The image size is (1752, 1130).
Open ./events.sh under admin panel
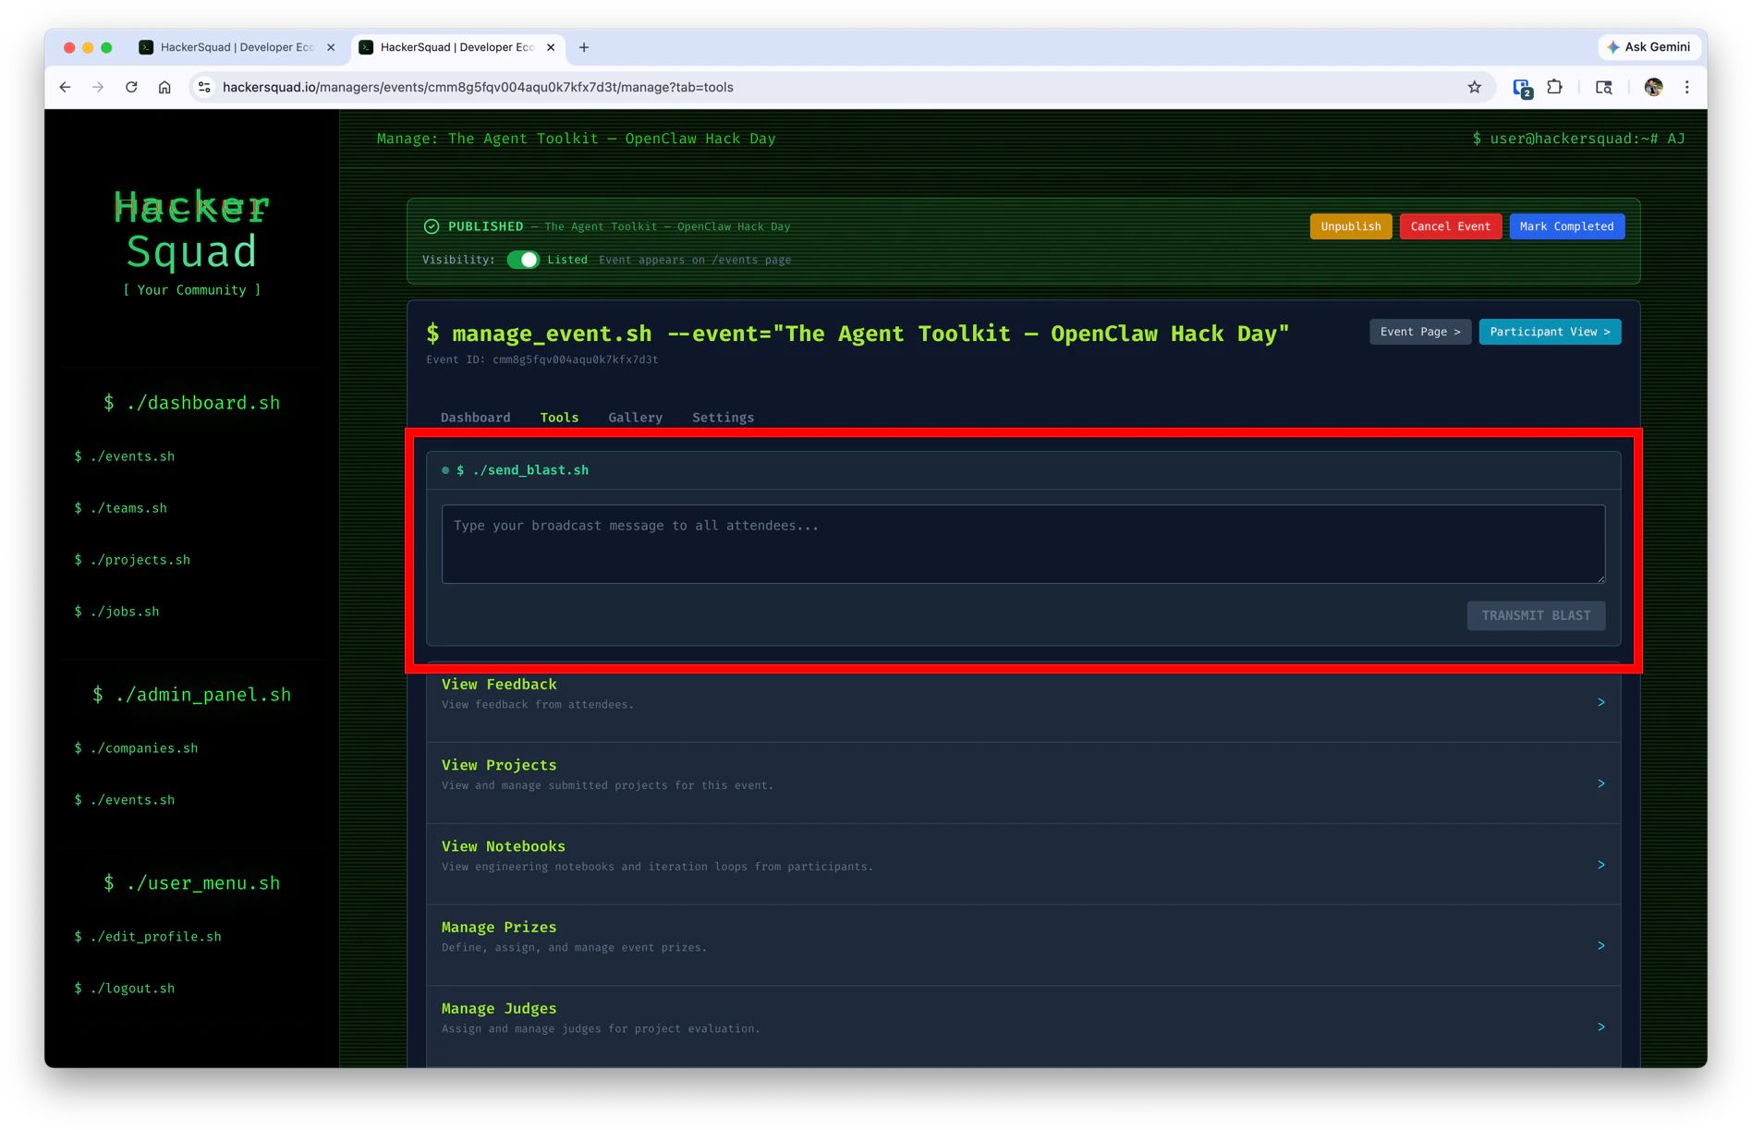click(125, 800)
